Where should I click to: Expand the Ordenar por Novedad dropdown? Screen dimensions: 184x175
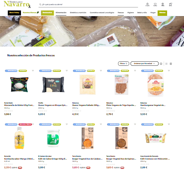click(x=144, y=63)
